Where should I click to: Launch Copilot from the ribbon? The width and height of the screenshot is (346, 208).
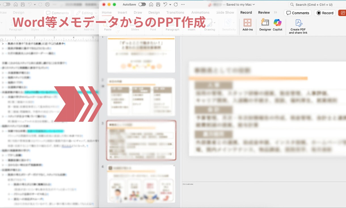coord(278,25)
